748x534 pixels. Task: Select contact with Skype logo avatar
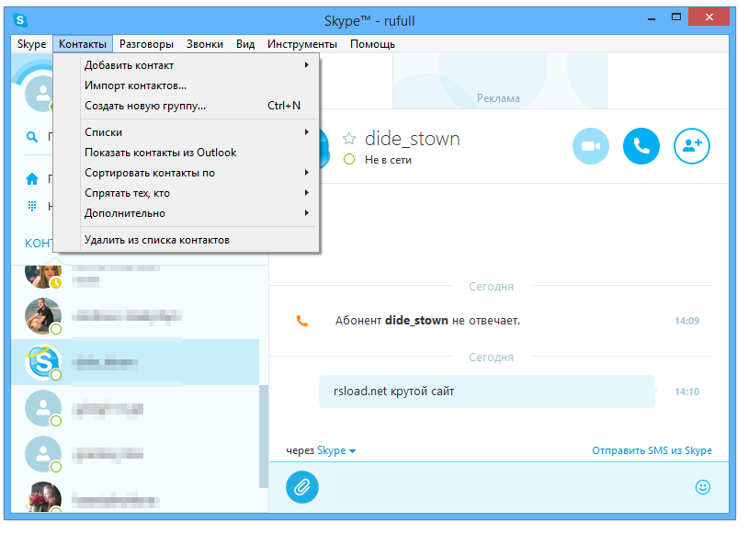[x=135, y=362]
